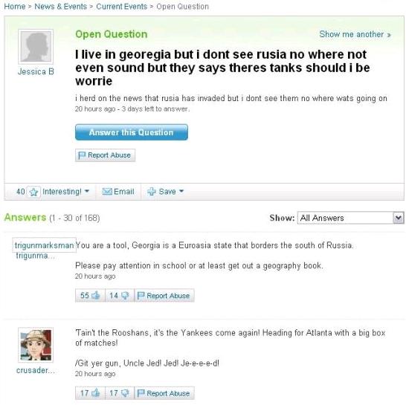The height and width of the screenshot is (414, 406).
Task: Click the Email envelope icon
Action: 107,192
